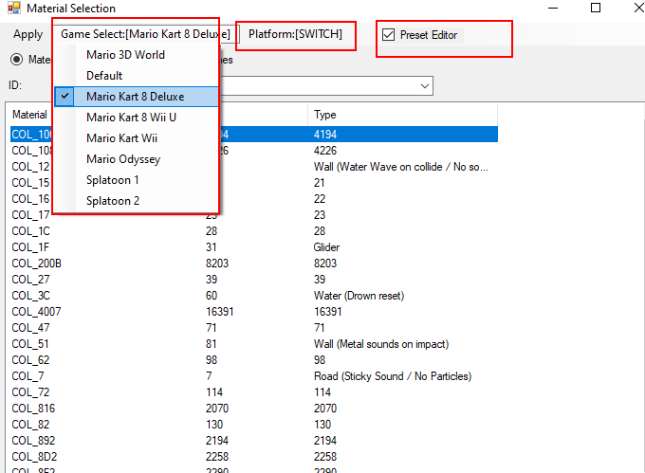Open the Platform SWITCH menu
Image resolution: width=645 pixels, height=473 pixels.
295,34
